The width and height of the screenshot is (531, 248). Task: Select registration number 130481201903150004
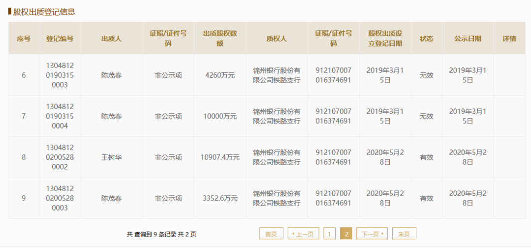pos(60,116)
